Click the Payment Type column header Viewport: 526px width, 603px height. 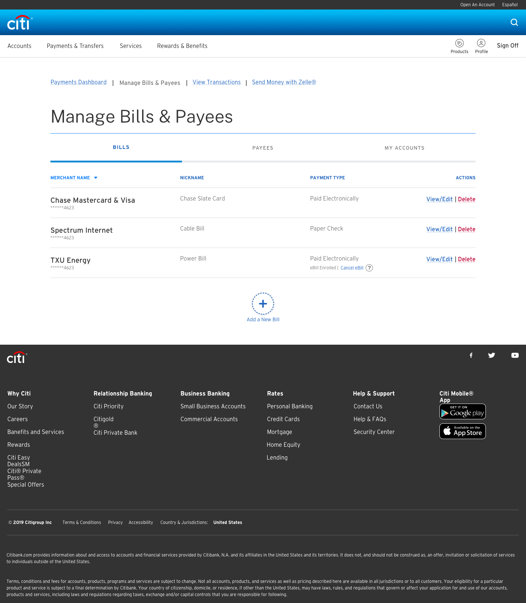328,178
